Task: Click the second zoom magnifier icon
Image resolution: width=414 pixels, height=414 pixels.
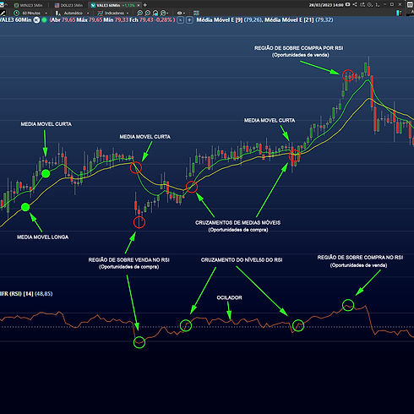Action: (148, 13)
